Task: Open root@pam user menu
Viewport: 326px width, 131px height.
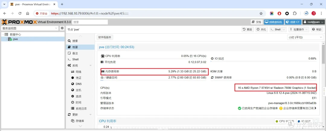Action: tap(313, 22)
